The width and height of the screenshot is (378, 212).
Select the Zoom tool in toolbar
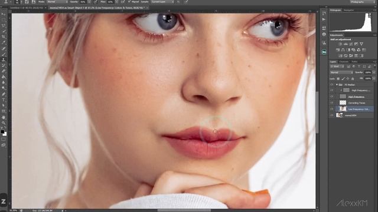click(4, 123)
